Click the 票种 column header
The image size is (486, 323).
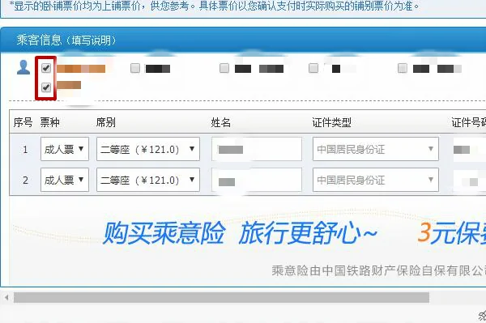point(50,122)
